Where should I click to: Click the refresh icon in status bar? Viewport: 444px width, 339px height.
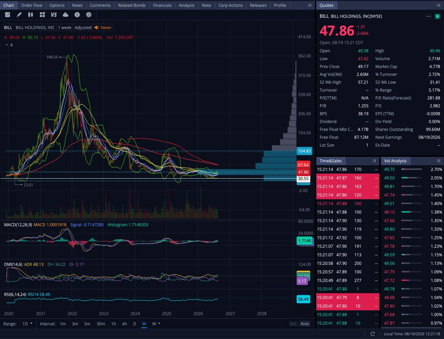373,334
